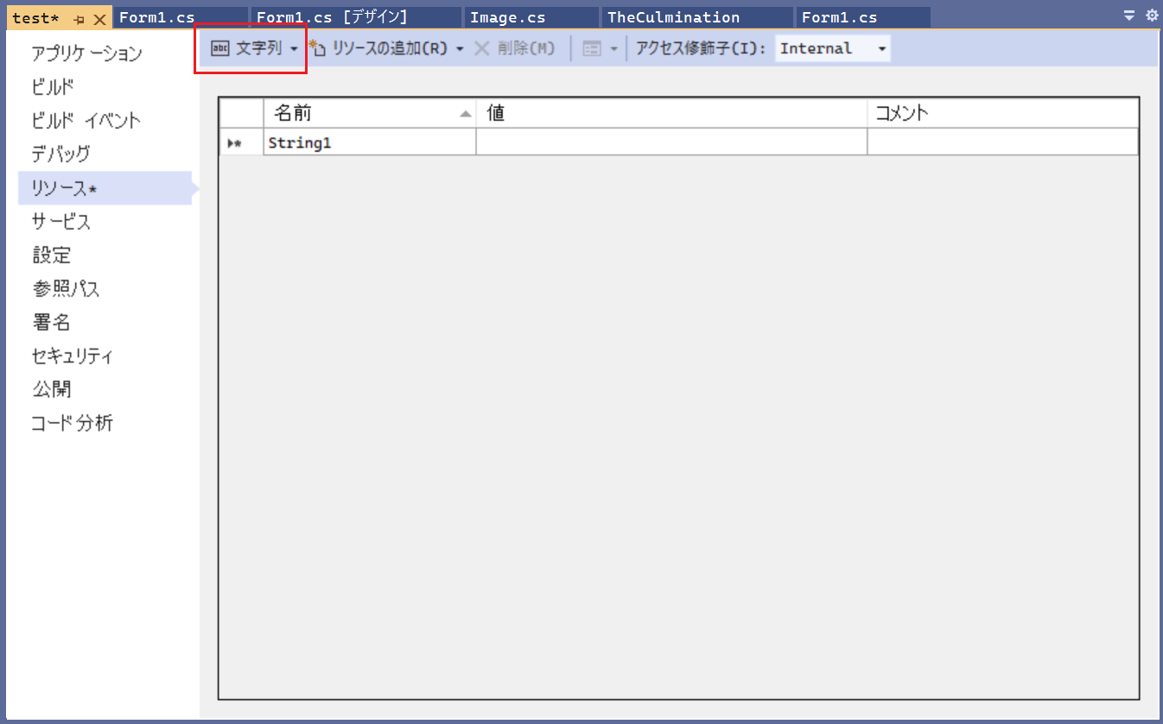The image size is (1163, 724).
Task: Select the アプリケーション settings page
Action: pos(87,54)
